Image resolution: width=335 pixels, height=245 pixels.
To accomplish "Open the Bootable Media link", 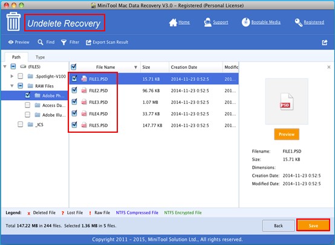I will tap(266, 22).
